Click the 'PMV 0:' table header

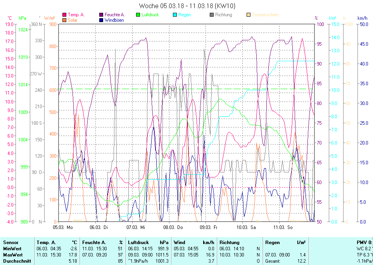pyautogui.click(x=365, y=243)
